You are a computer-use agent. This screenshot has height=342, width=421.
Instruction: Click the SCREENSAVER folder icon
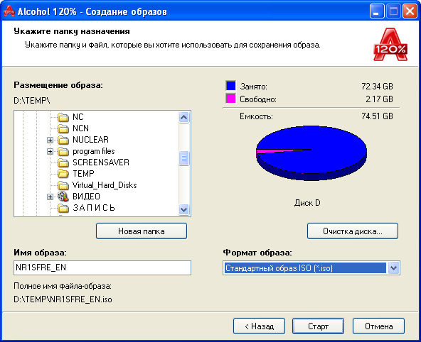(x=63, y=162)
